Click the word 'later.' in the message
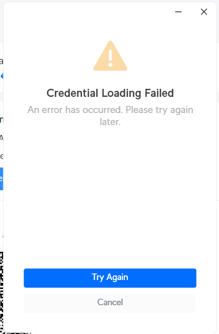The width and height of the screenshot is (219, 334). [110, 122]
